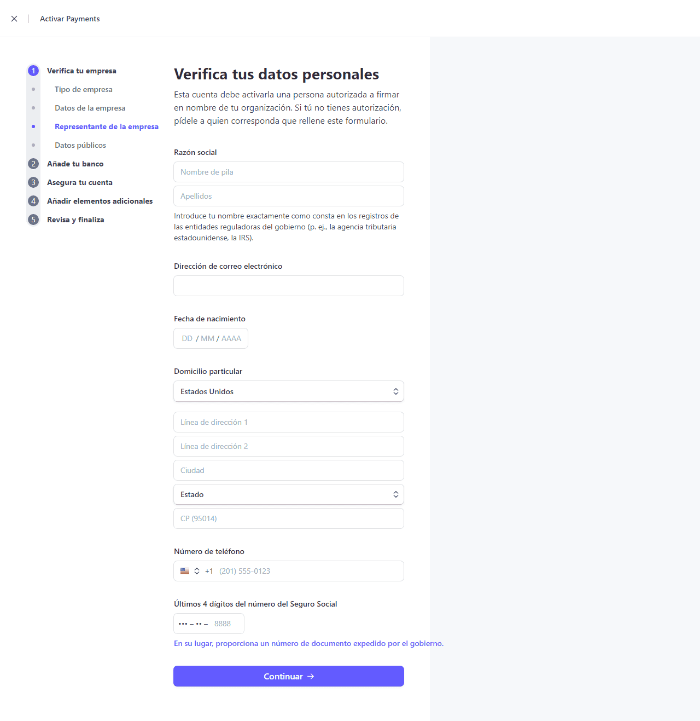The height and width of the screenshot is (721, 700).
Task: Select the step 5 circle next to Revisa y finaliza
Action: [33, 220]
